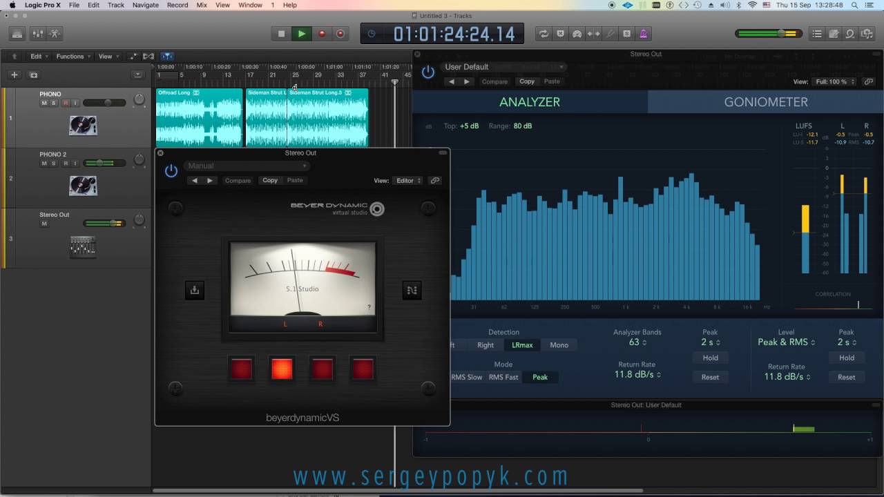This screenshot has width=884, height=497.
Task: Click the beyerdynamic plugin power button
Action: (171, 171)
